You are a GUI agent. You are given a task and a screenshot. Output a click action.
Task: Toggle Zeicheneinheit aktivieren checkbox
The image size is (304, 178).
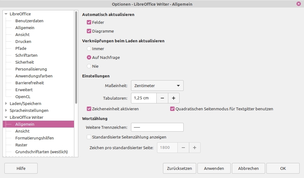point(89,109)
